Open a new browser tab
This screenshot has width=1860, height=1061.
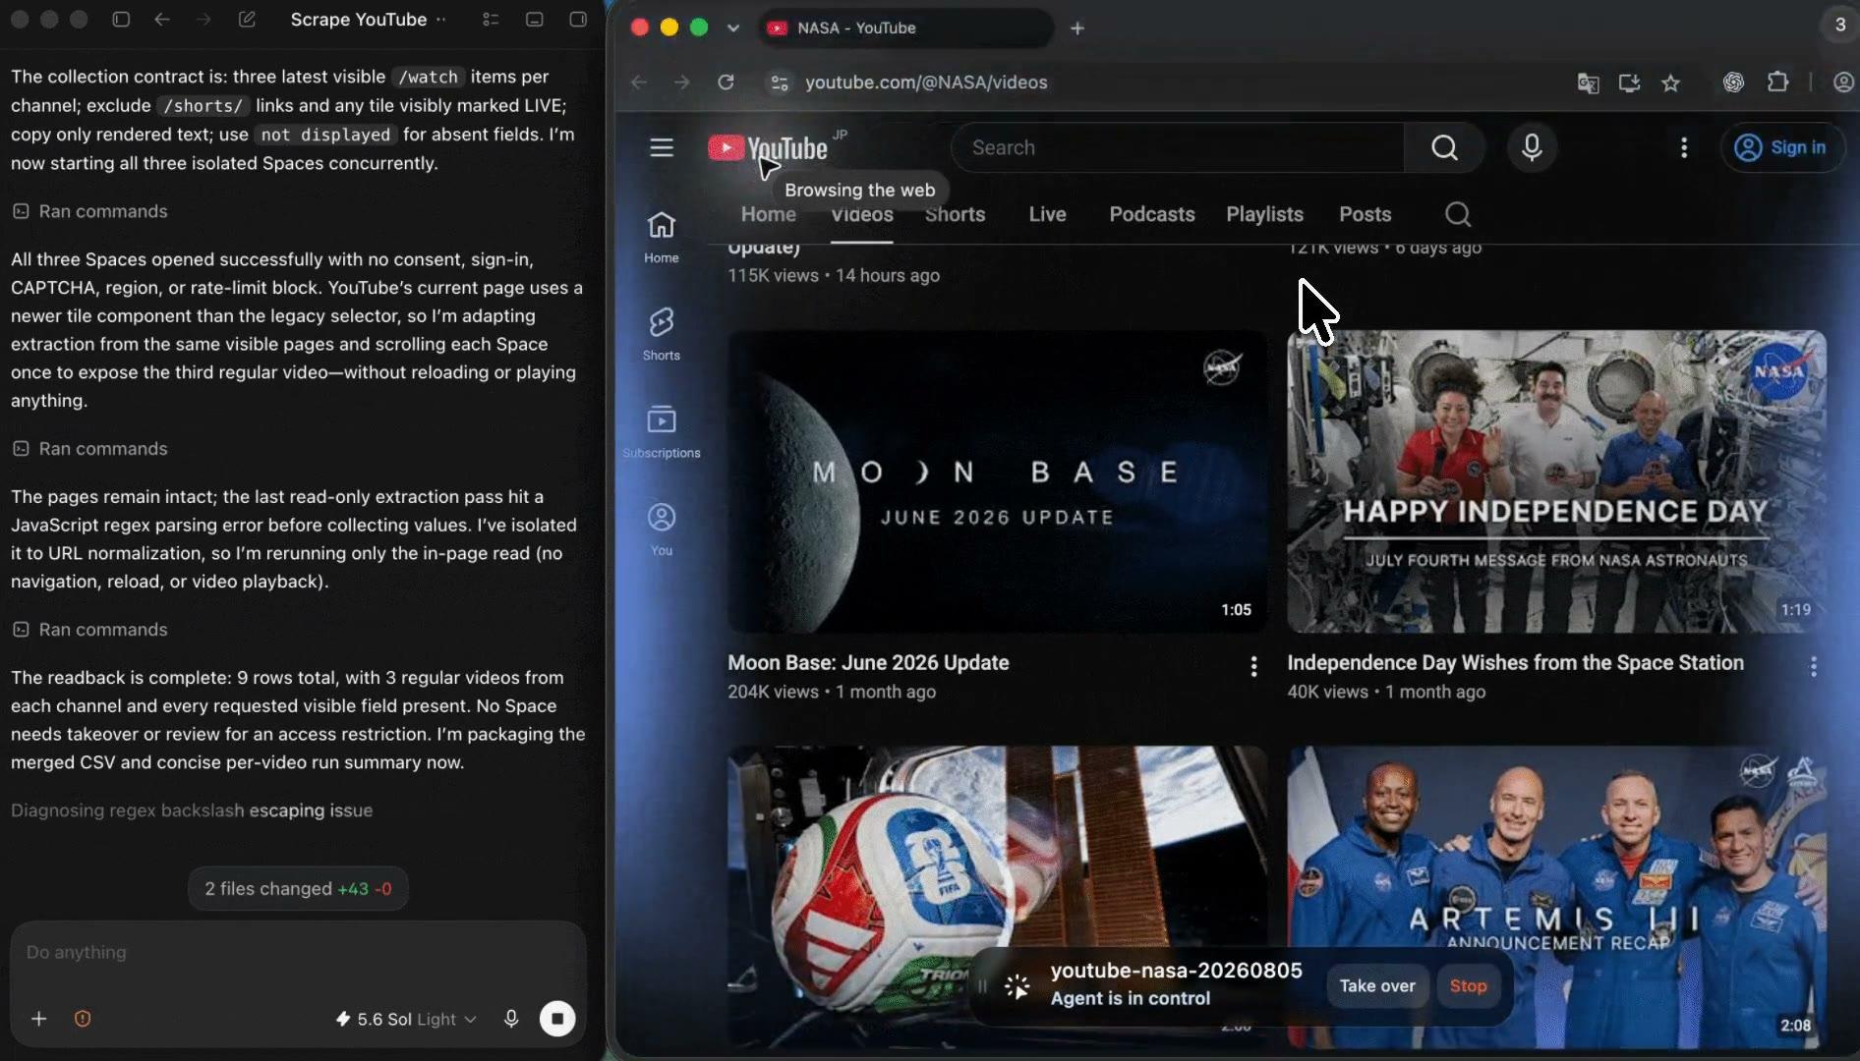point(1077,28)
